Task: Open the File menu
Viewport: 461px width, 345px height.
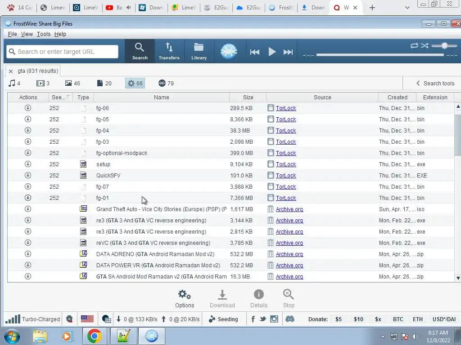Action: coord(12,34)
